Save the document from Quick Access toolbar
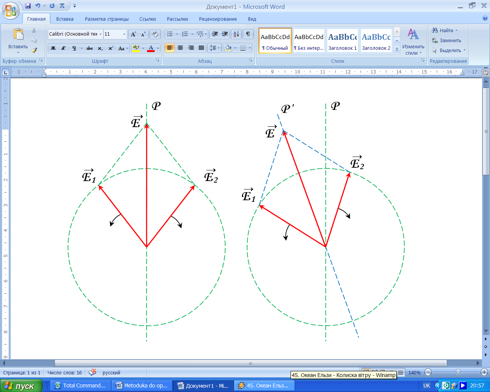Viewport: 490px width, 392px height. coord(28,6)
